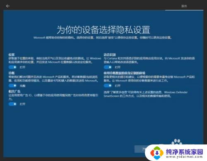Viewport: 207px width, 161px height.
Task: Click the 诊断 heading
Action: 12,73
